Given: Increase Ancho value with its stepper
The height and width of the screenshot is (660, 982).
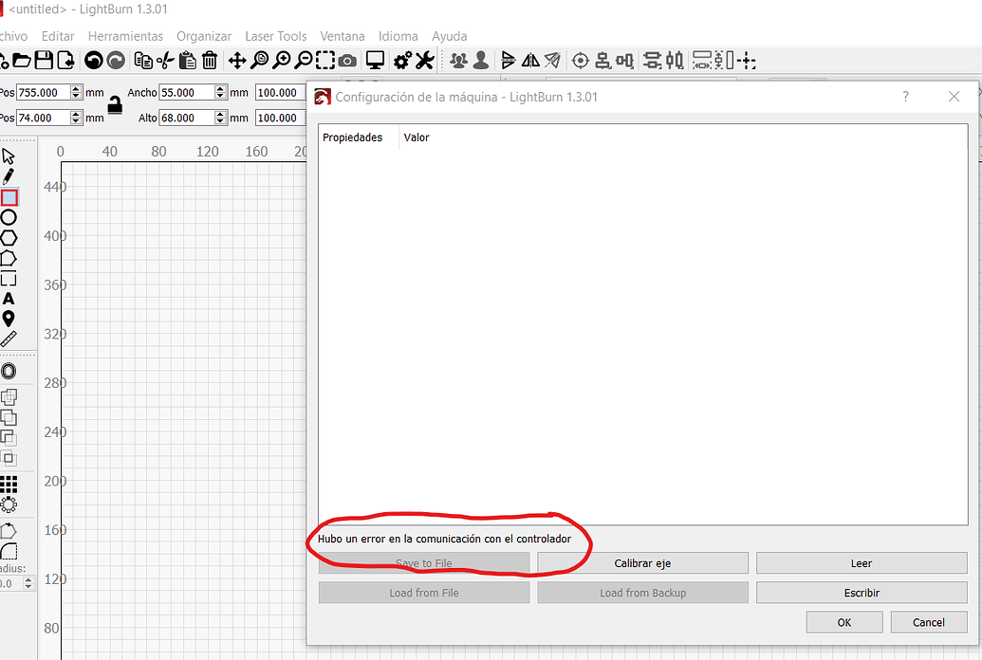Looking at the screenshot, I should point(219,88).
